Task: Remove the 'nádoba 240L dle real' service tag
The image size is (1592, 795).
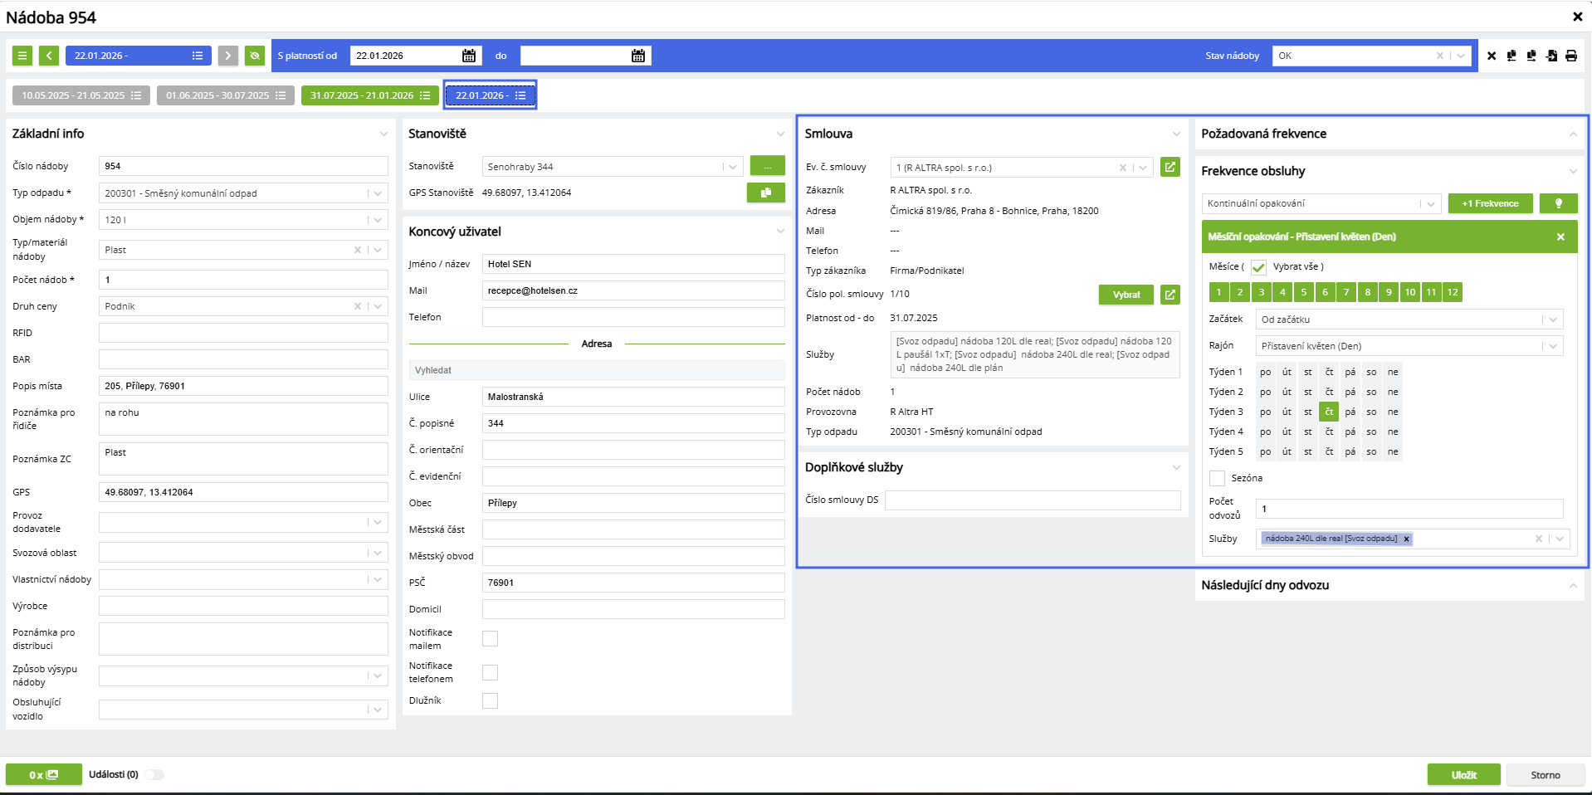Action: (x=1406, y=539)
